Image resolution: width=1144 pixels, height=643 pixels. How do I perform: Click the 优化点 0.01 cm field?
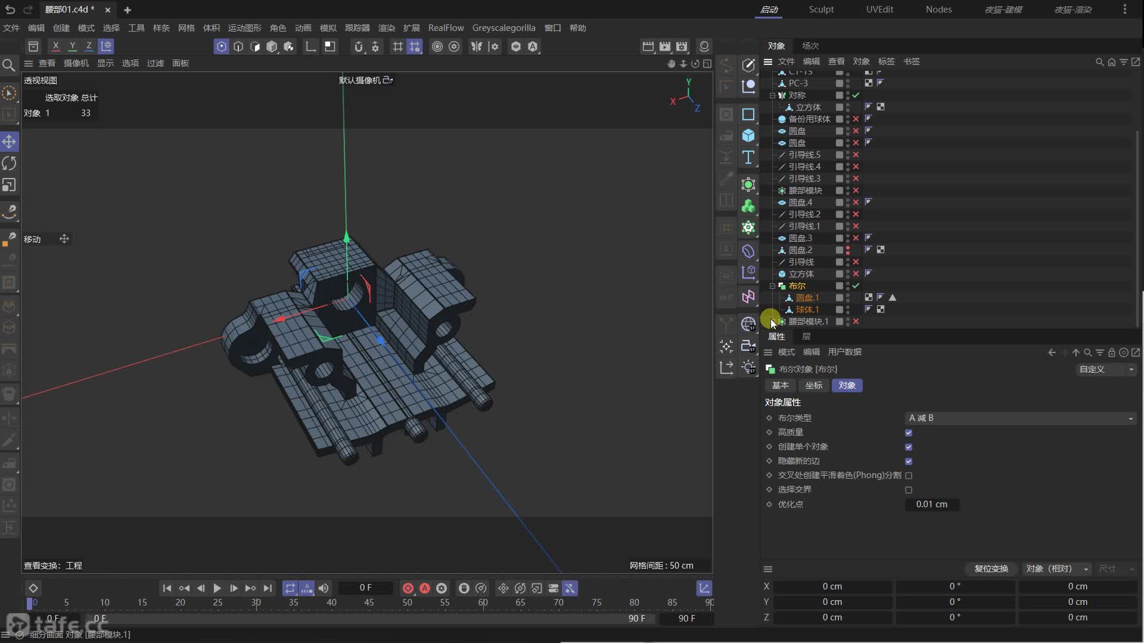click(932, 504)
